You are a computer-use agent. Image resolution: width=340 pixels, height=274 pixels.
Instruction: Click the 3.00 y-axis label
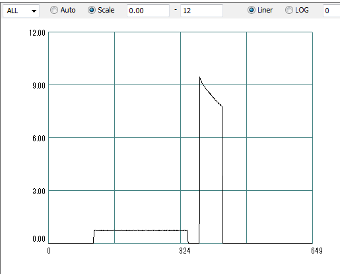point(39,191)
